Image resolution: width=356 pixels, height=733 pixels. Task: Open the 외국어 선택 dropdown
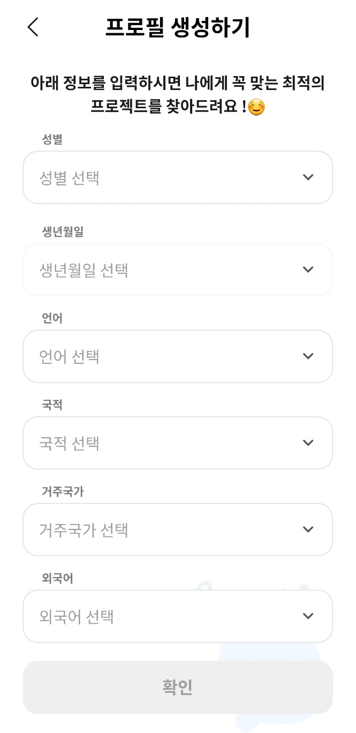(178, 616)
